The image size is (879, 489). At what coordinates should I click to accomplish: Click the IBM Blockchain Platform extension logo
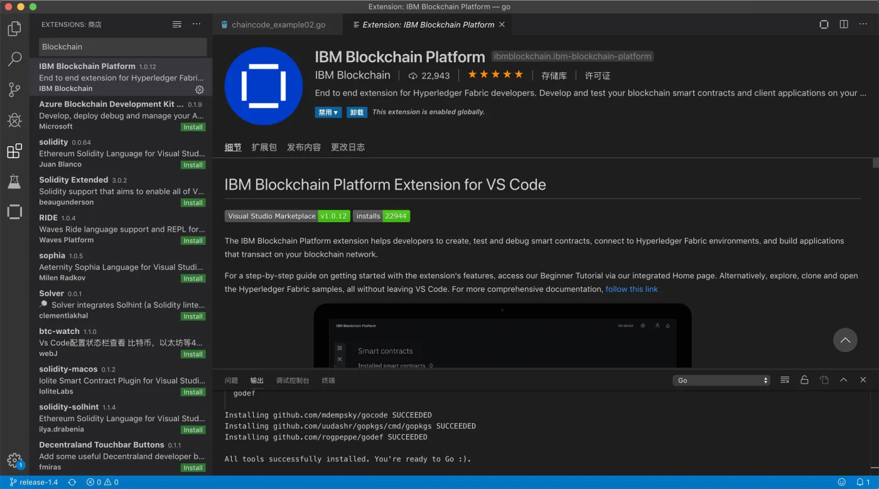click(x=264, y=86)
